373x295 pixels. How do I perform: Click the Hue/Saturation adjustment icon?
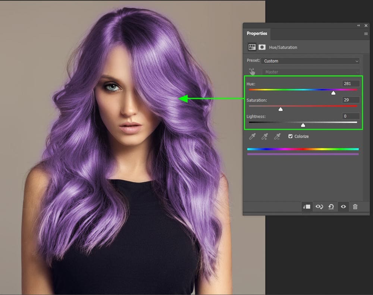(252, 47)
